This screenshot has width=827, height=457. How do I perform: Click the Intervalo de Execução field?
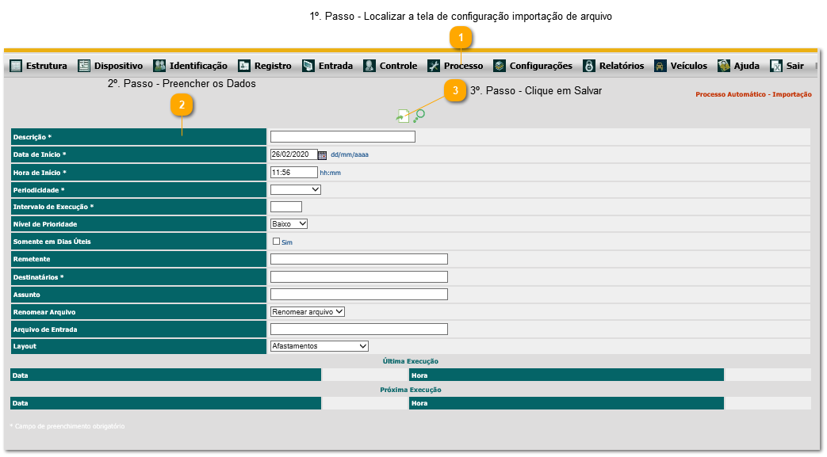[286, 207]
